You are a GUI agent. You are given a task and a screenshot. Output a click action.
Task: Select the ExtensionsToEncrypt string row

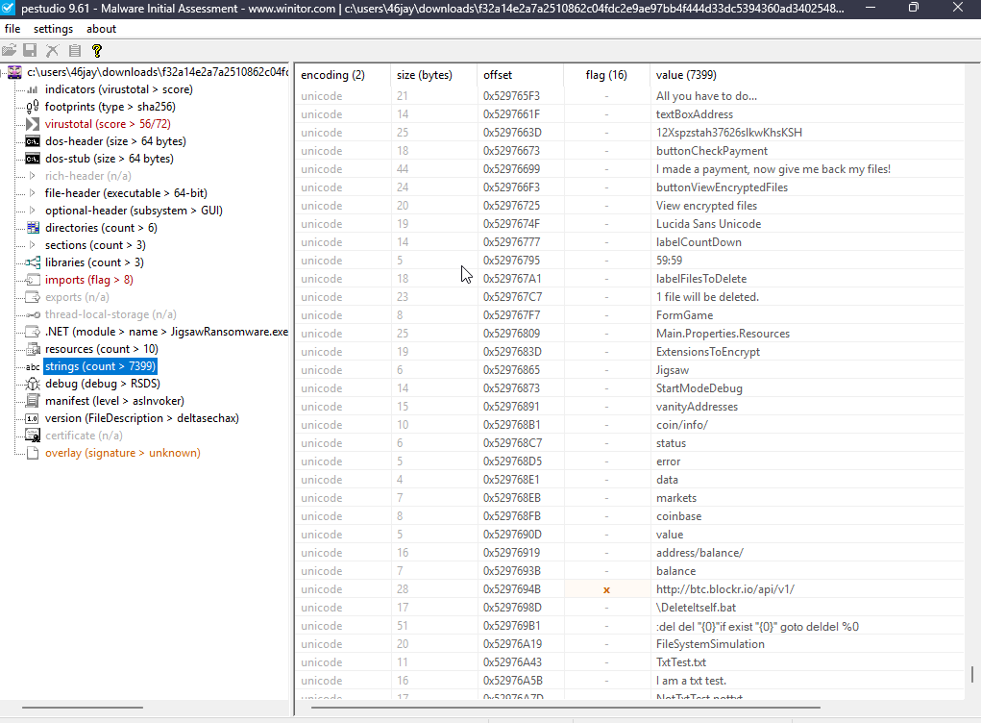click(x=629, y=352)
